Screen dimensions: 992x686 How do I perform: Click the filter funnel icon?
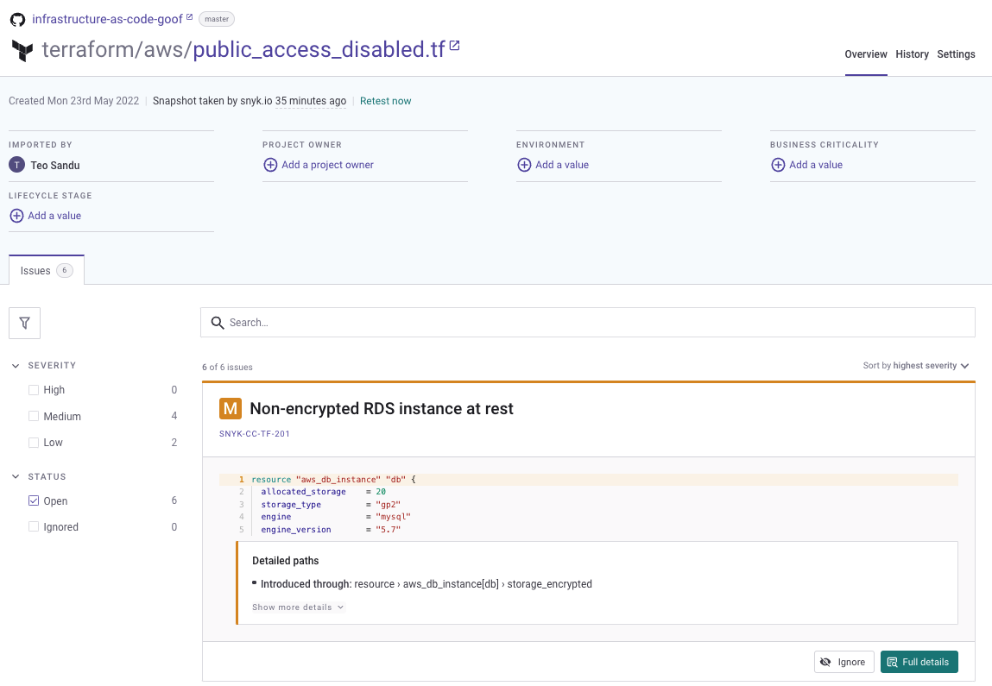(24, 323)
